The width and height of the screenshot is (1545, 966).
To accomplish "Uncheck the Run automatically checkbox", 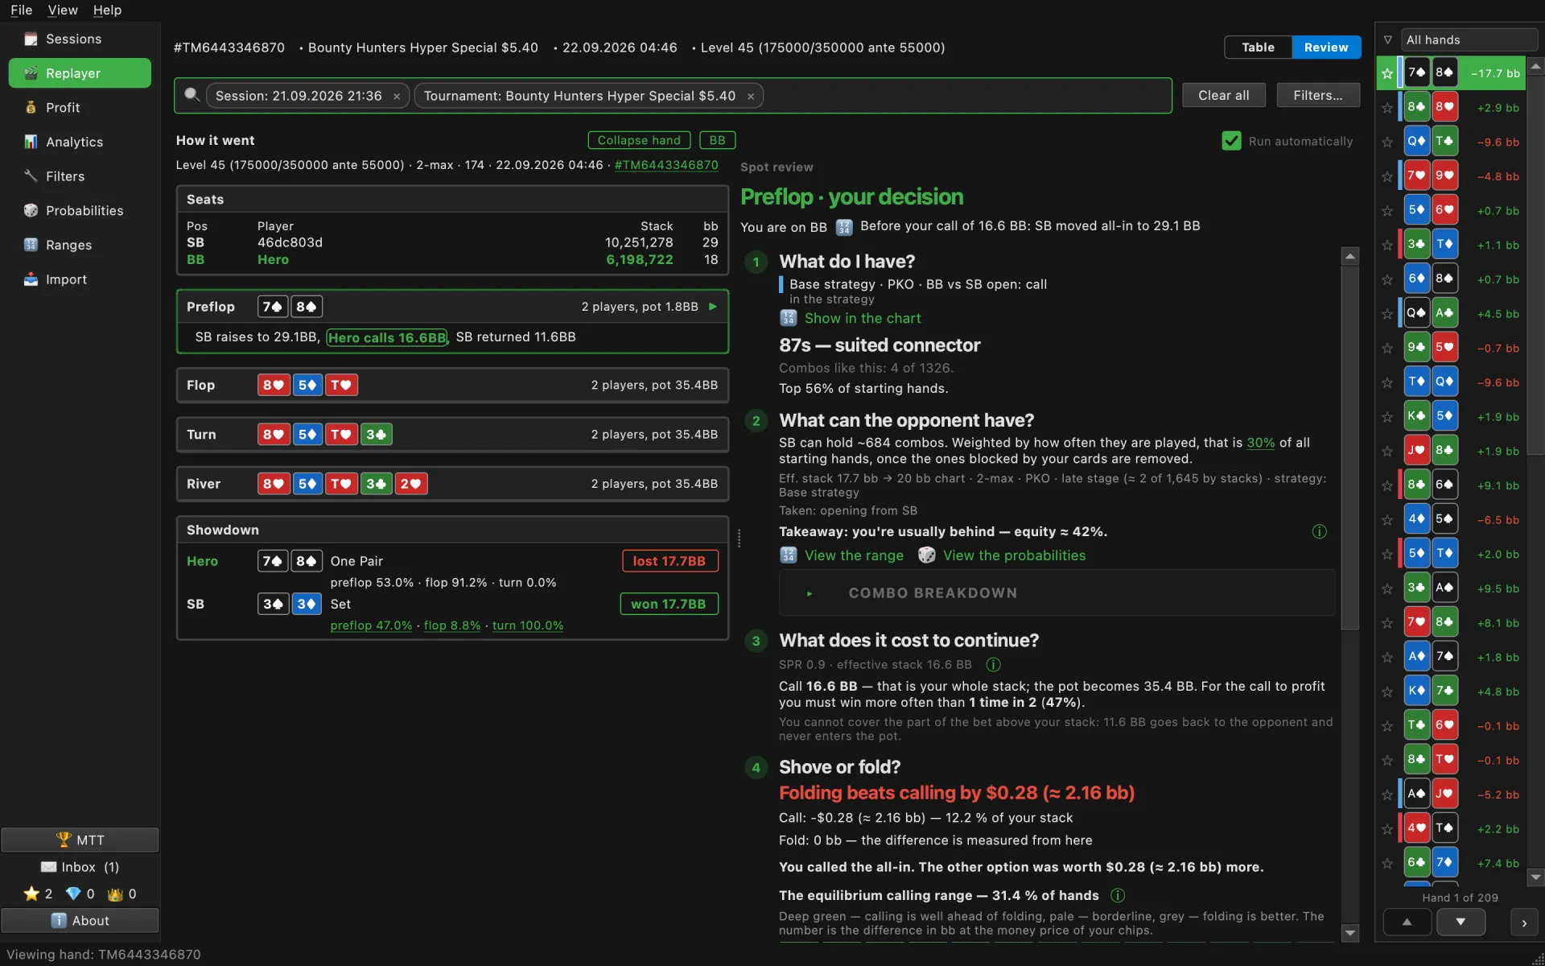I will 1231,141.
